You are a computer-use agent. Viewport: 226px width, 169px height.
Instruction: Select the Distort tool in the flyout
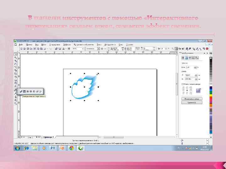click(x=28, y=91)
